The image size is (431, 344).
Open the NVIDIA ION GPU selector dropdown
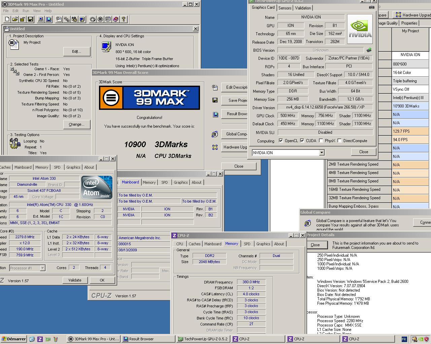322,153
